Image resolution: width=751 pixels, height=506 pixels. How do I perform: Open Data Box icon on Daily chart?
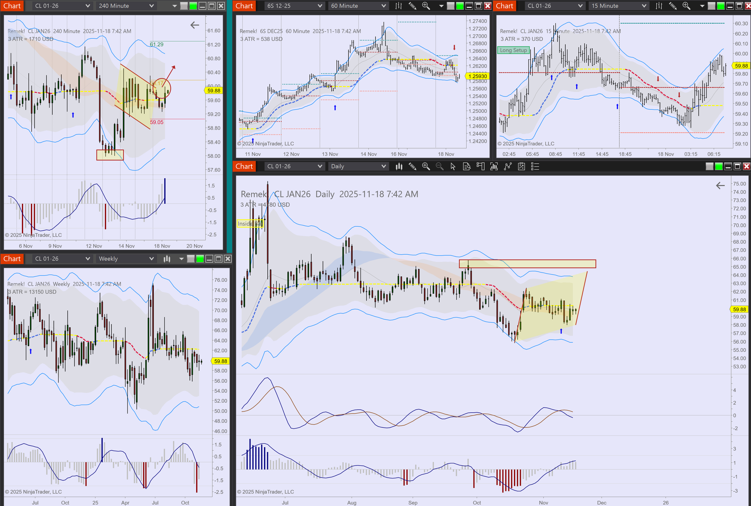(467, 167)
